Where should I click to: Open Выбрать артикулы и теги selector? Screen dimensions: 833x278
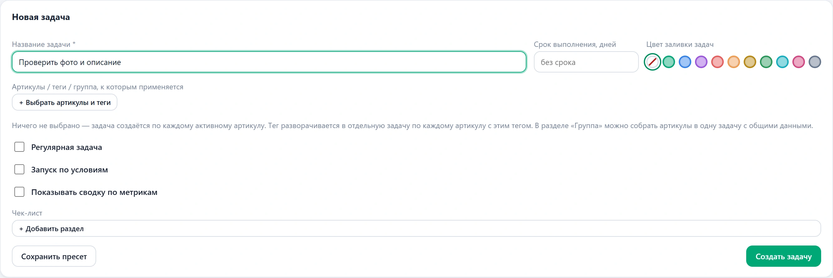point(65,102)
